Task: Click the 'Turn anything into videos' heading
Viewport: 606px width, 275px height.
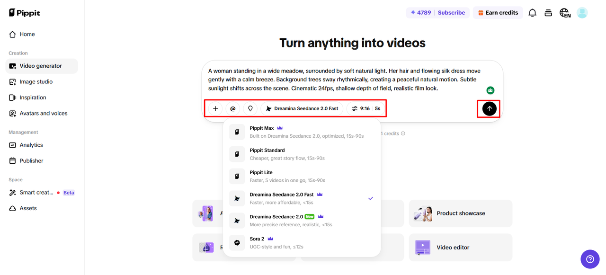Action: (x=352, y=43)
